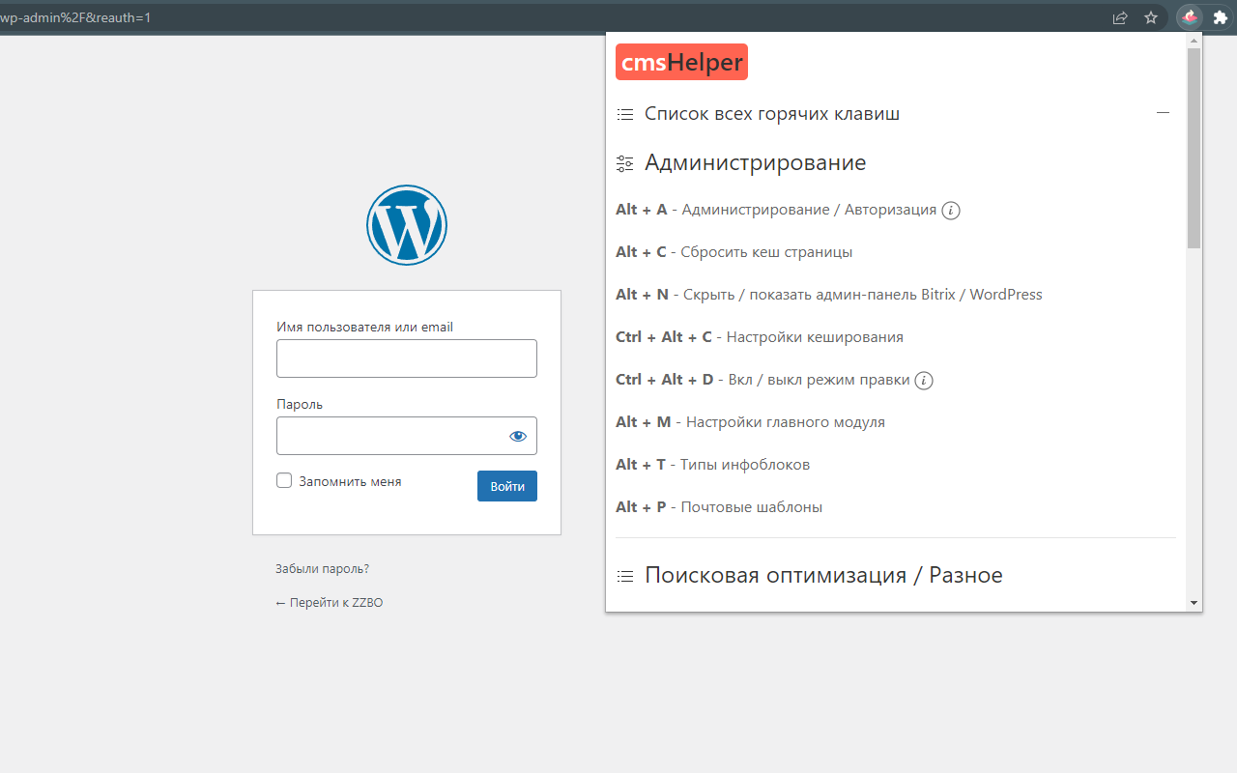
Task: Open info icon for Ctrl + Alt + D shortcut
Action: (924, 380)
